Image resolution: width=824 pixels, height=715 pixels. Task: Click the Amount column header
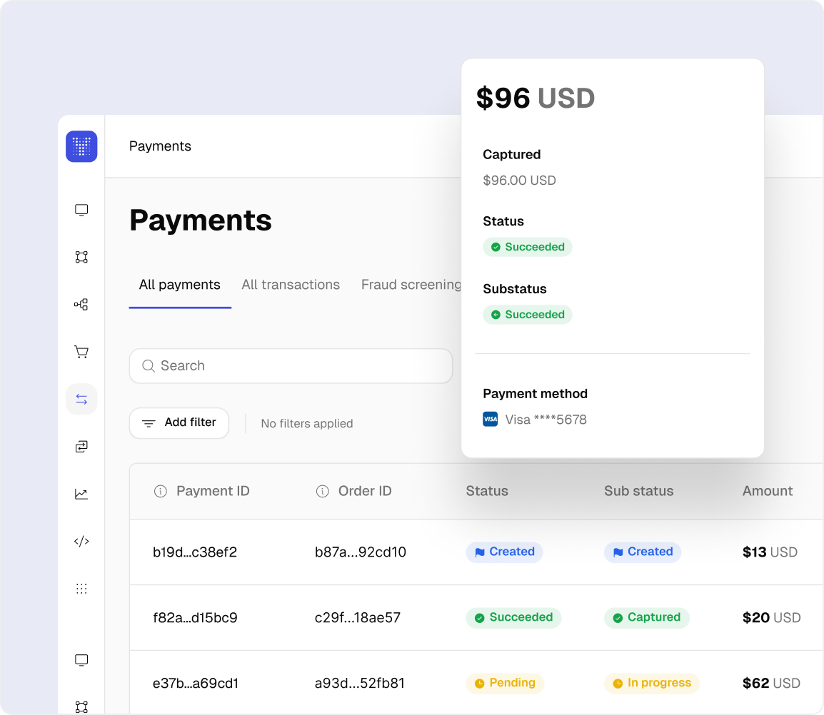coord(768,491)
